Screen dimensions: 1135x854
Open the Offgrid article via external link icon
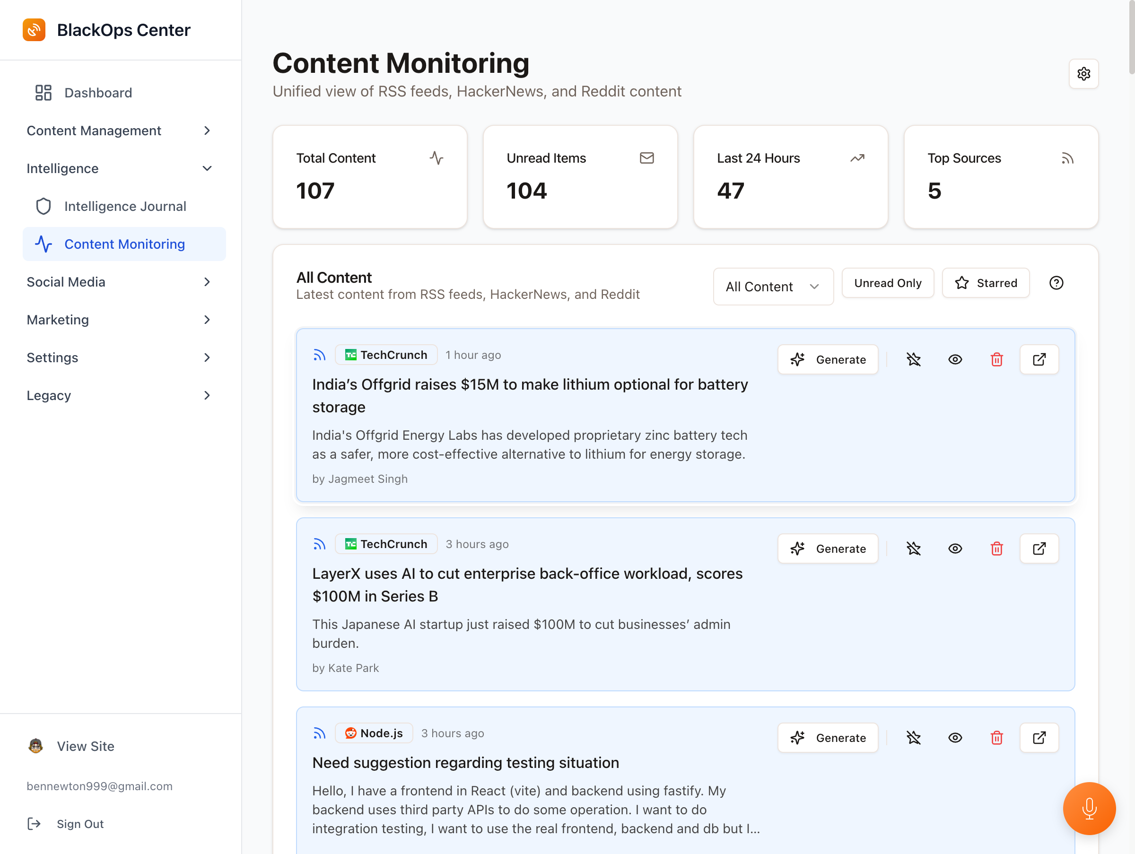point(1039,359)
